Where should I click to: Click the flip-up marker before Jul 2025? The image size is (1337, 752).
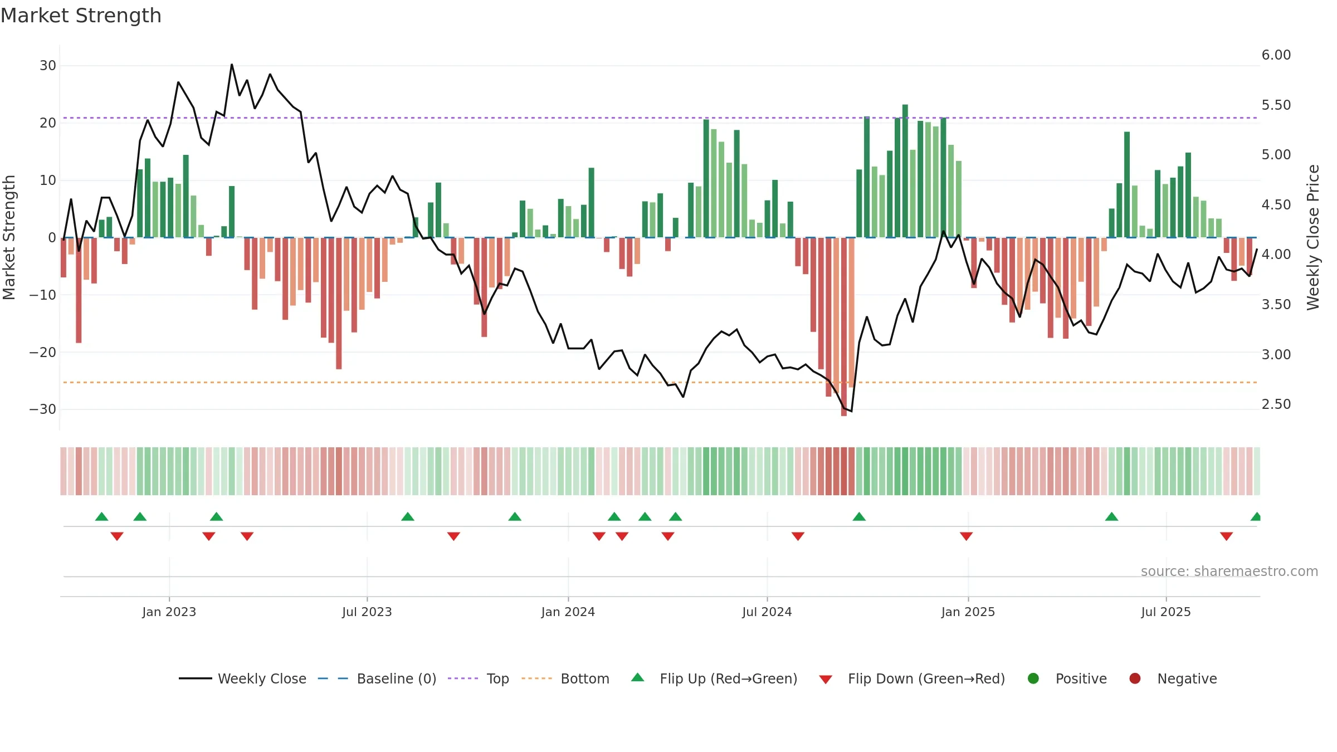1111,516
